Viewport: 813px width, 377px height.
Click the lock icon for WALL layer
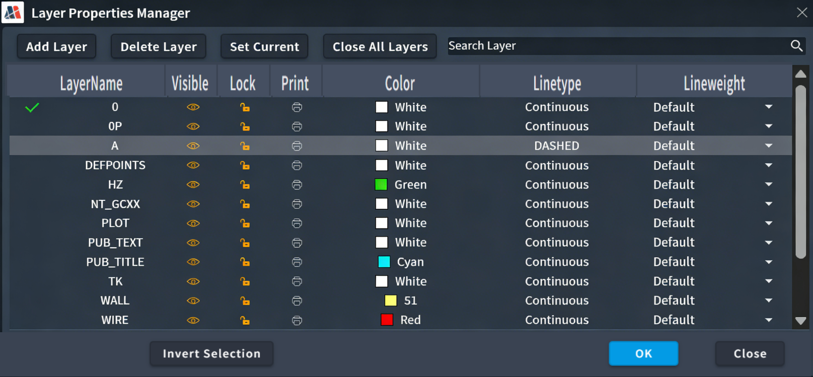[245, 301]
